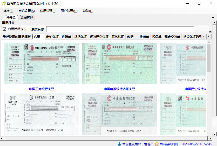Screen dimensions: 217x146
Task: Open the 交通银行 cheque thumbnail
Action: [x=183, y=114]
